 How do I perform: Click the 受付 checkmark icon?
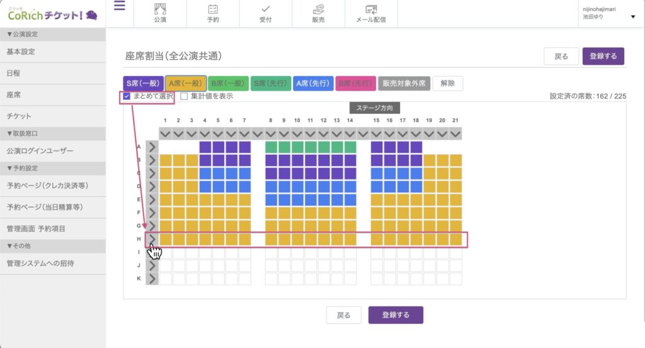click(x=265, y=9)
